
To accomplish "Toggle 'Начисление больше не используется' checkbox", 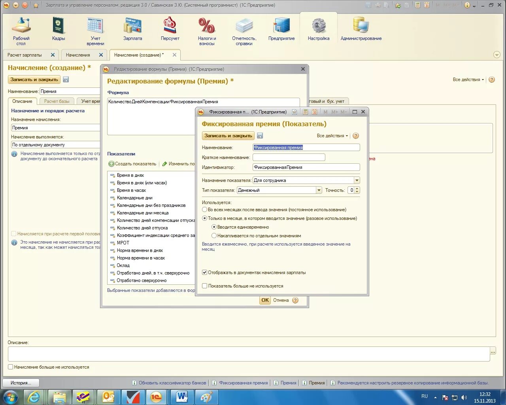I will tap(11, 367).
